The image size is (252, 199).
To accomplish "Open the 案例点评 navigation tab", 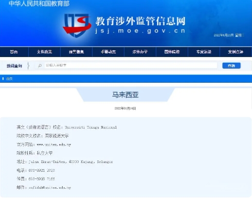I will 236,52.
